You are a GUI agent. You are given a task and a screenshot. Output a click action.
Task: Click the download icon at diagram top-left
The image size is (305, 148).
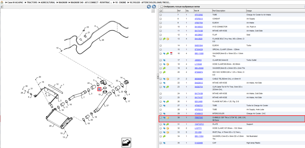(2, 7)
